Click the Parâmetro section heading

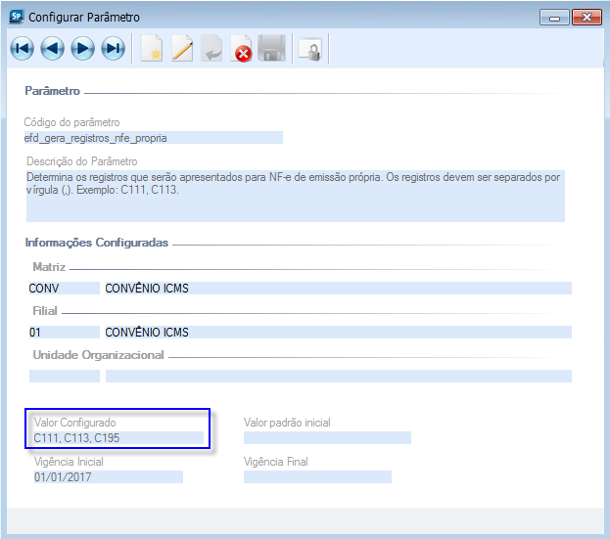pos(53,91)
